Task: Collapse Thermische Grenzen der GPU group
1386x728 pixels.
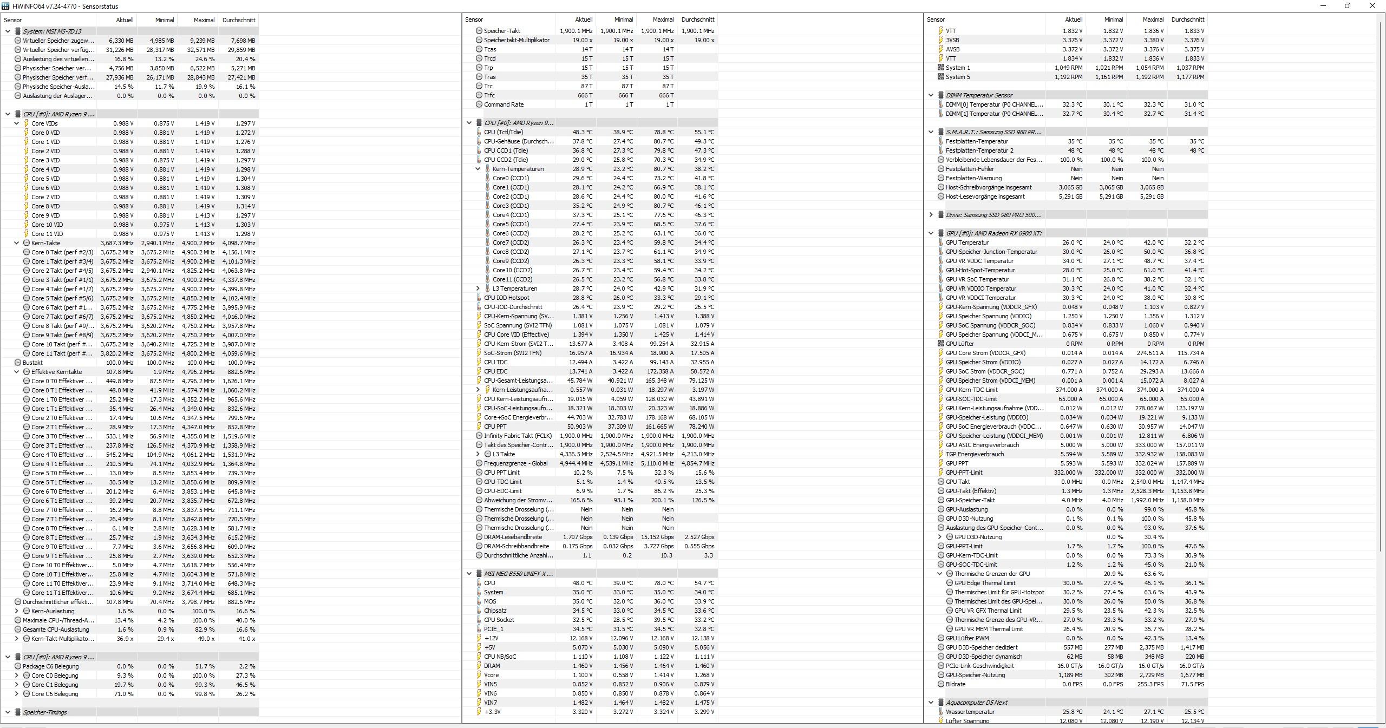Action: click(940, 574)
